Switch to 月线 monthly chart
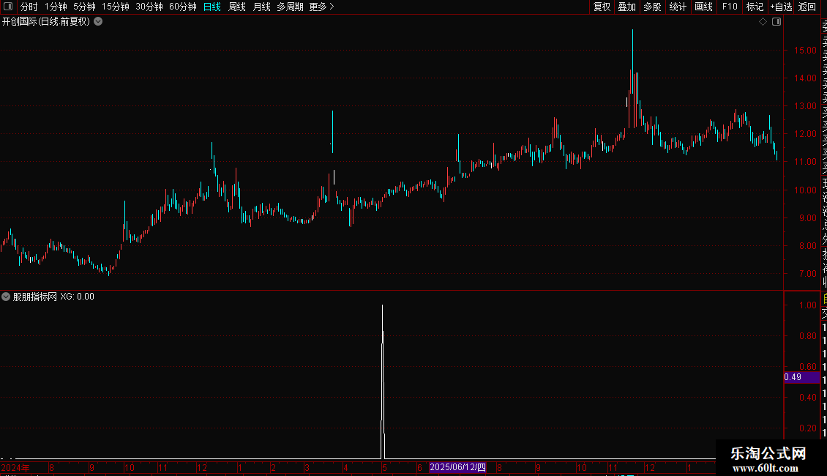The height and width of the screenshot is (476, 827). pos(261,7)
